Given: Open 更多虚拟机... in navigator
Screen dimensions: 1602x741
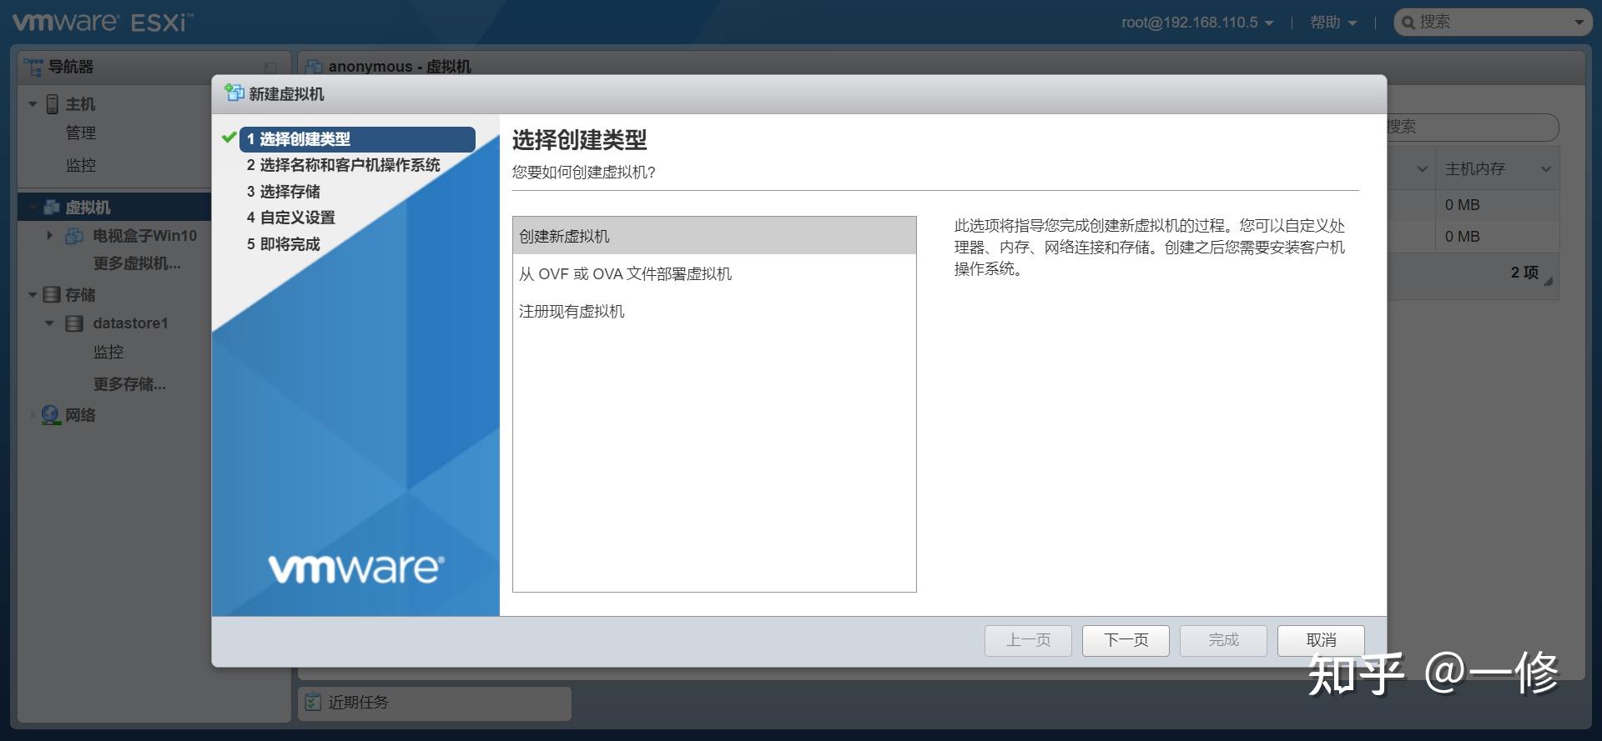Looking at the screenshot, I should 137,263.
